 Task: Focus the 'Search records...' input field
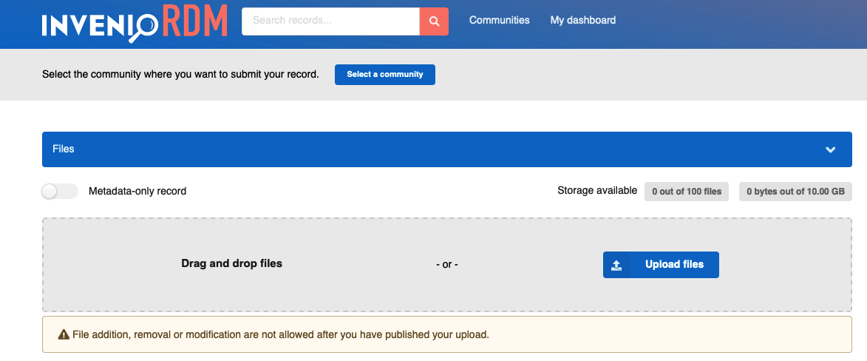(x=330, y=21)
